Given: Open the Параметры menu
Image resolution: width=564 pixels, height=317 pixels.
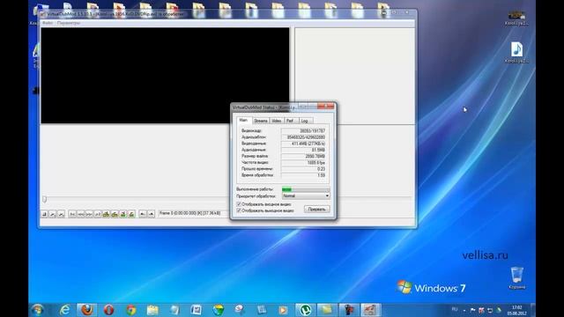Looking at the screenshot, I should (x=69, y=23).
